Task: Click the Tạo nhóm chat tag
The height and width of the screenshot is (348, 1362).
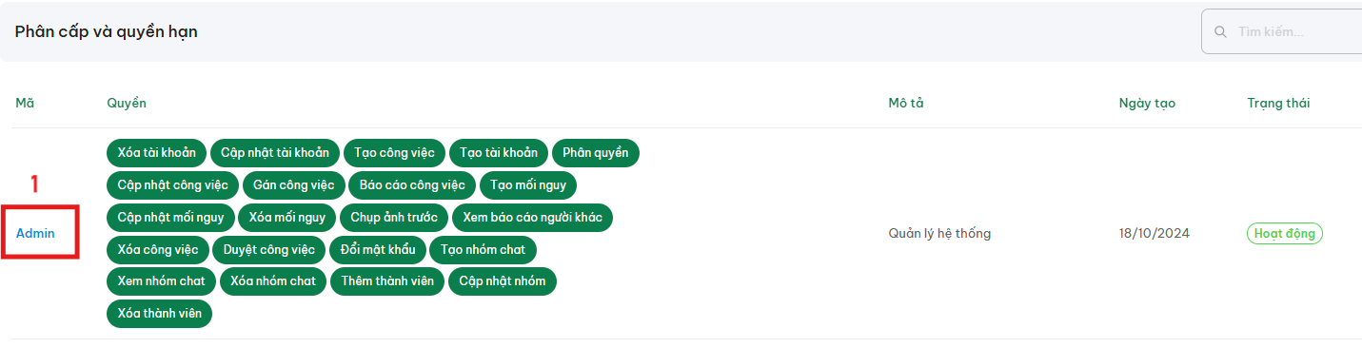Action: [484, 250]
